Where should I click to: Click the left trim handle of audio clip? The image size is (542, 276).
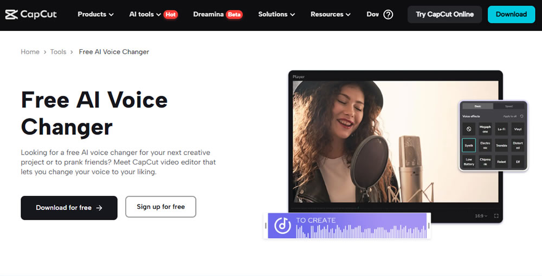(x=266, y=226)
